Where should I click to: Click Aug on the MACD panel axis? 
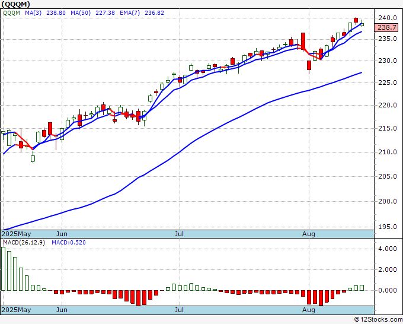click(309, 310)
